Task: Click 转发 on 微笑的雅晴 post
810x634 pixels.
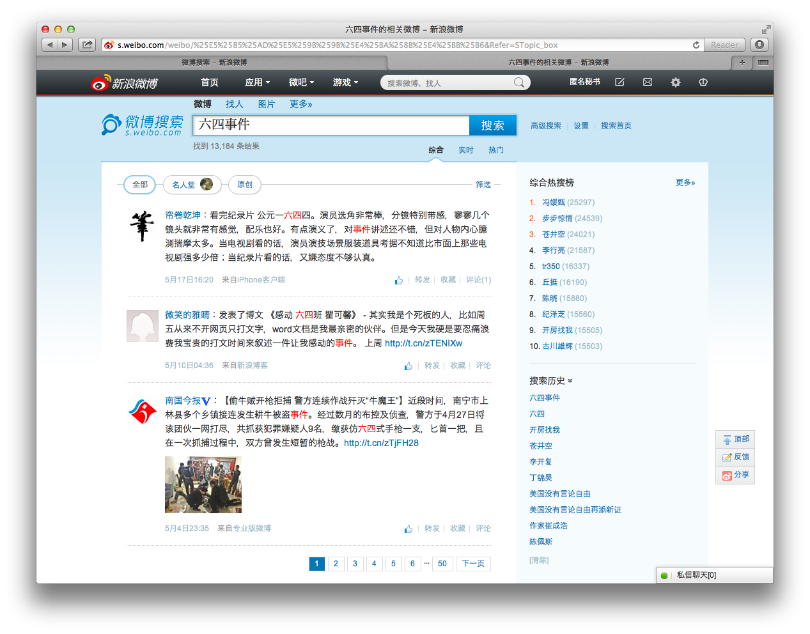Action: 432,366
